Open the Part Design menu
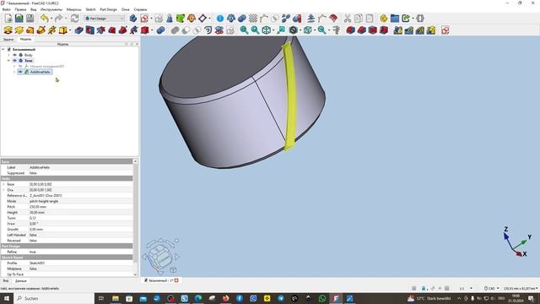 (x=108, y=9)
